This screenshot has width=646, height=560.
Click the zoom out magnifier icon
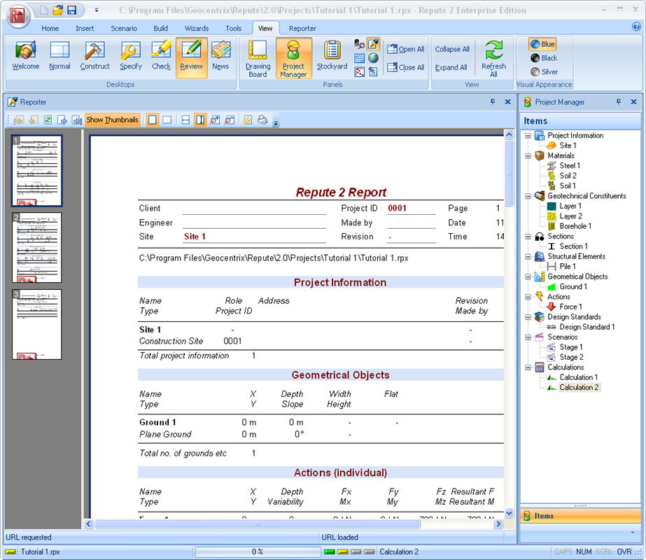tap(230, 120)
